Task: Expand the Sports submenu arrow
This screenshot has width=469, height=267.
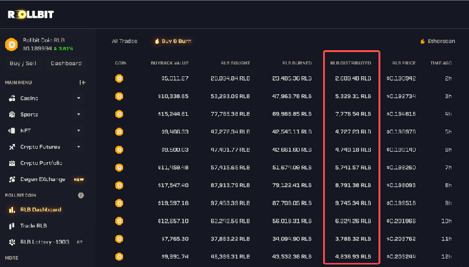Action: tap(79, 114)
